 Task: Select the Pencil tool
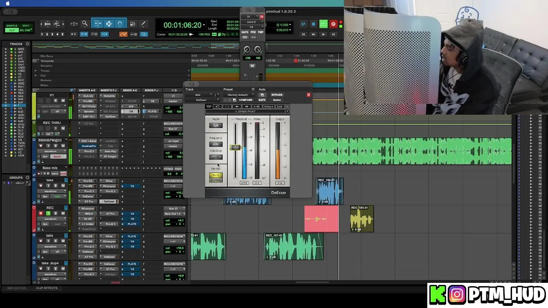coord(143,24)
